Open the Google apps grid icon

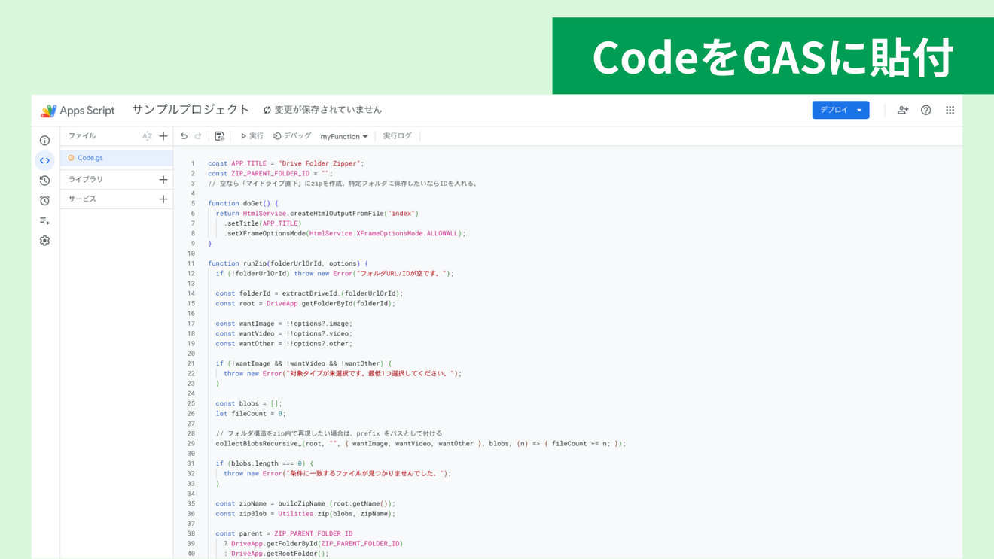tap(950, 111)
